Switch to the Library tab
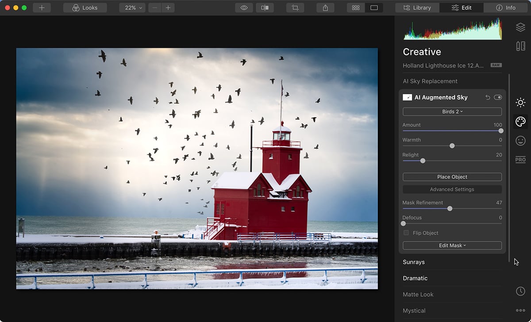The image size is (531, 322). [x=416, y=8]
